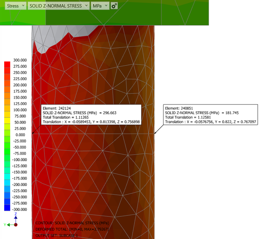The image size is (259, 239).
Task: Click the red origin dot of triad
Action: tap(16, 225)
